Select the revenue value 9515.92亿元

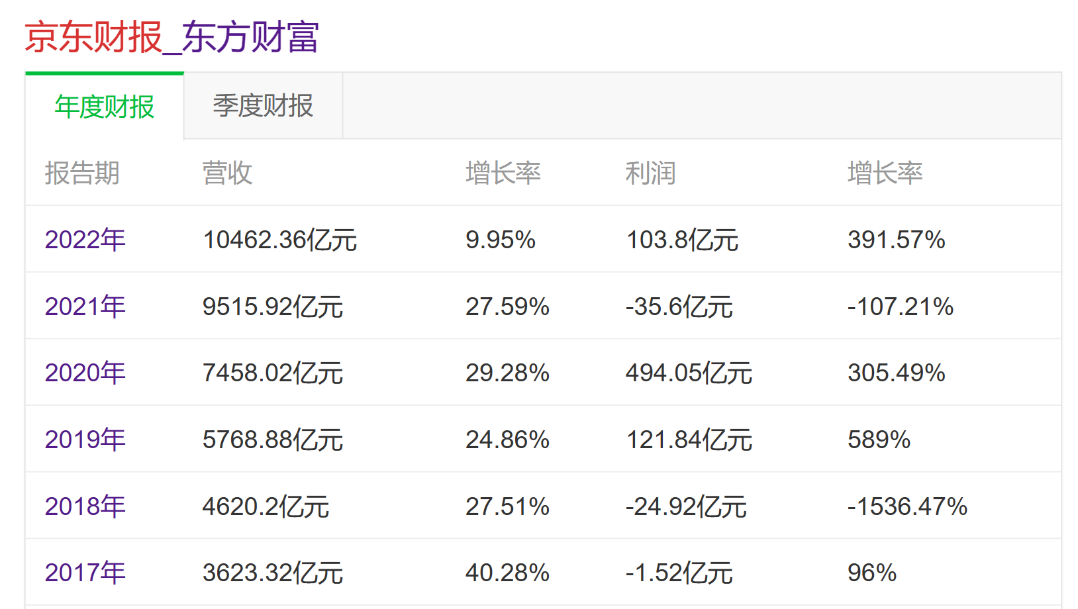pyautogui.click(x=273, y=306)
